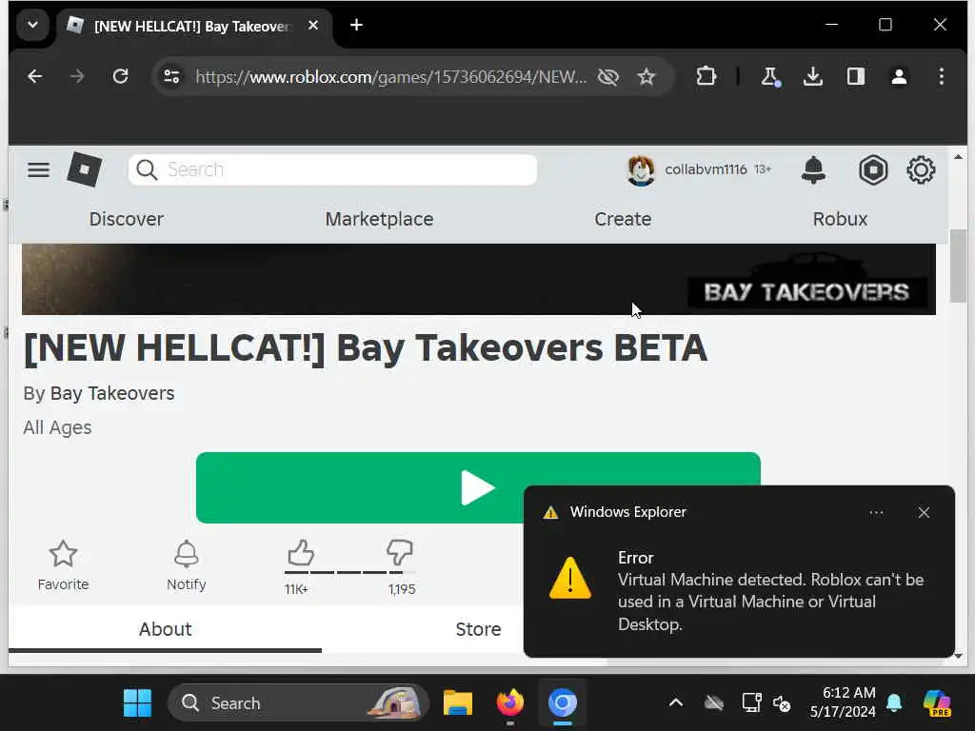
Task: Open the Marketplace menu item
Action: point(379,219)
